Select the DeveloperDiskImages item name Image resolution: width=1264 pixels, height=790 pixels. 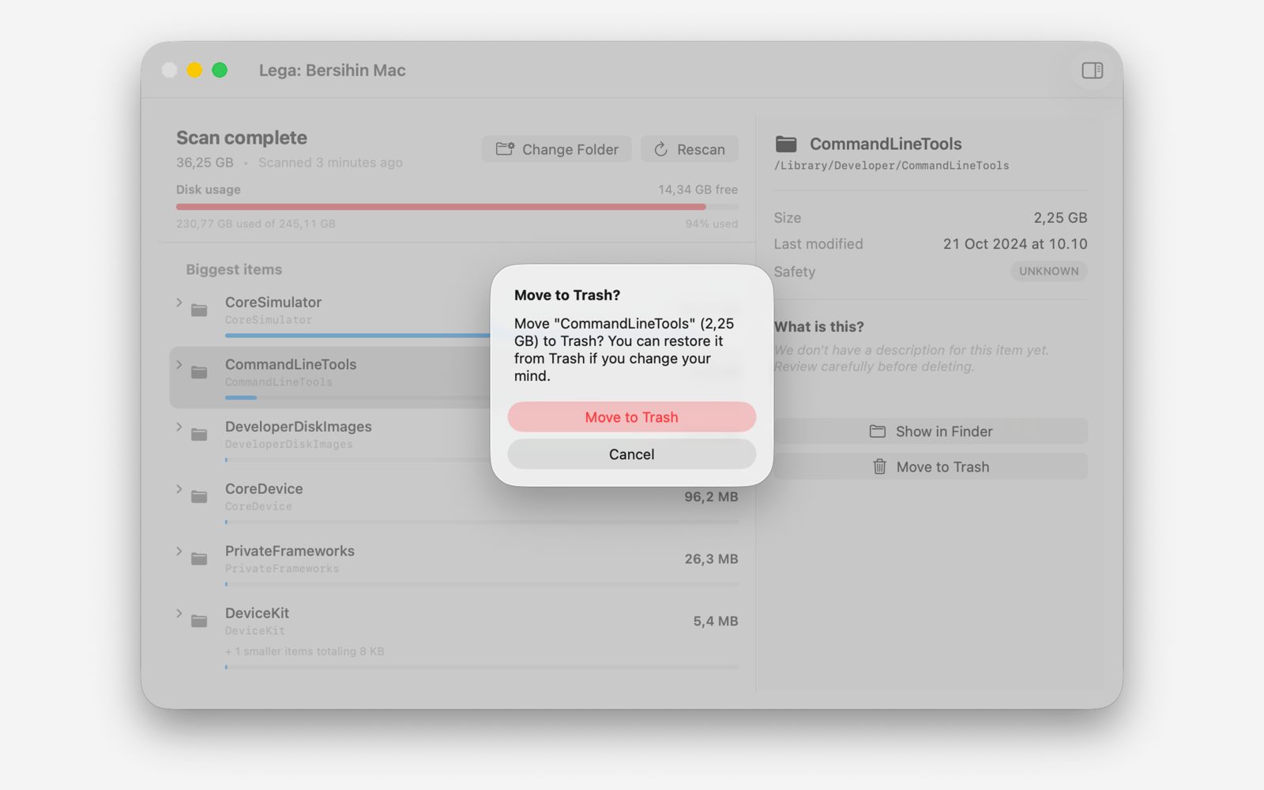(x=299, y=427)
